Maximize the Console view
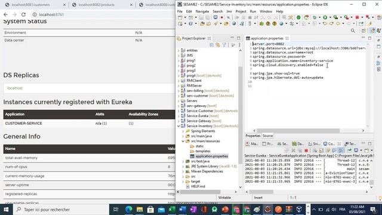 (x=369, y=143)
